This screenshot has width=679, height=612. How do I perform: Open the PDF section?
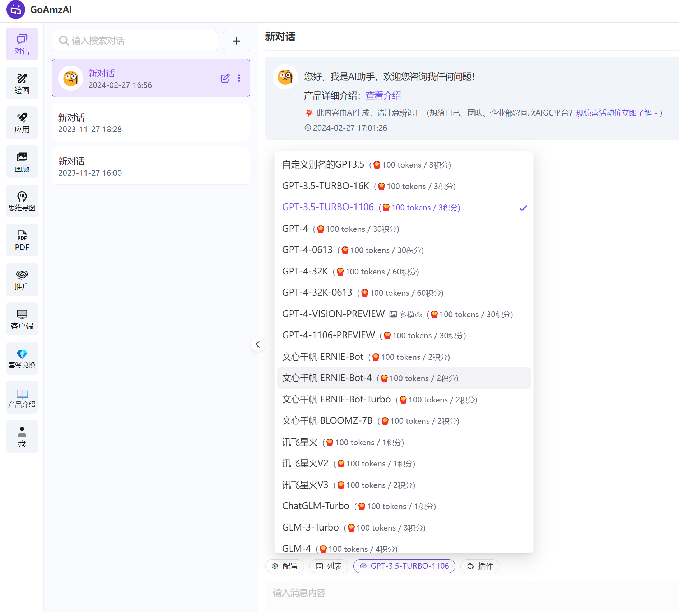(x=22, y=240)
